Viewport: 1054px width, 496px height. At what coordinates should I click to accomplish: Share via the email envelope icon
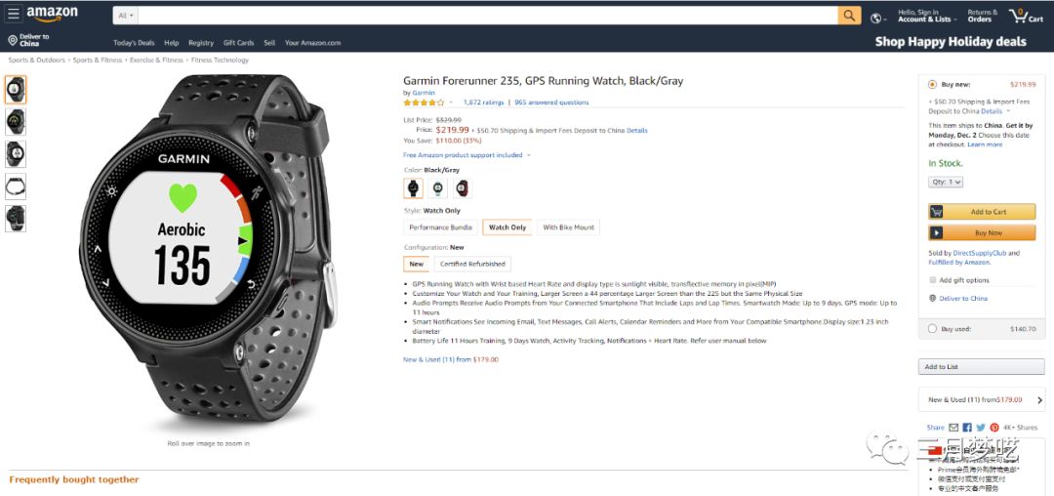[x=953, y=428]
